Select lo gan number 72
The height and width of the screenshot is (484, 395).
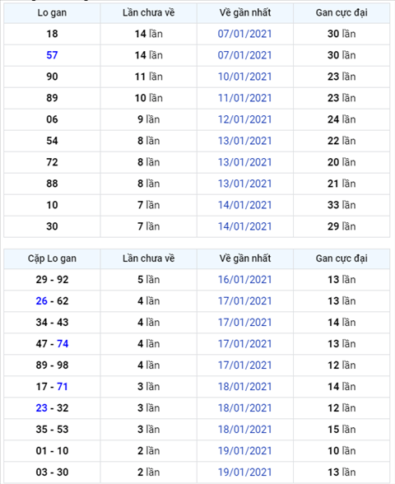[x=52, y=162]
